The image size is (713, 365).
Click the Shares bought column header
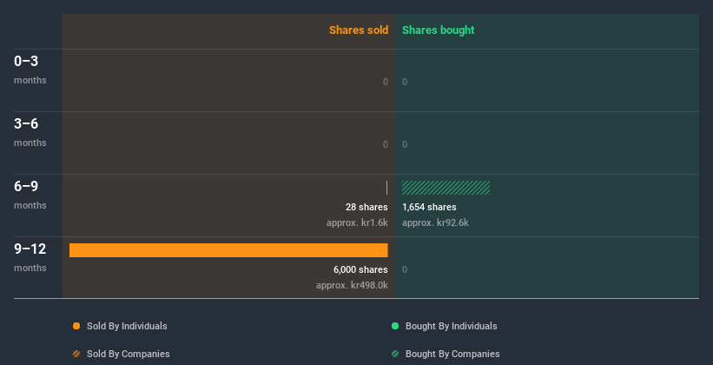coord(438,30)
